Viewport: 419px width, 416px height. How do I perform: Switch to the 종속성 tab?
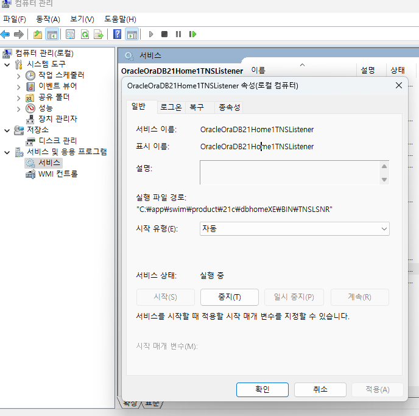[x=229, y=107]
